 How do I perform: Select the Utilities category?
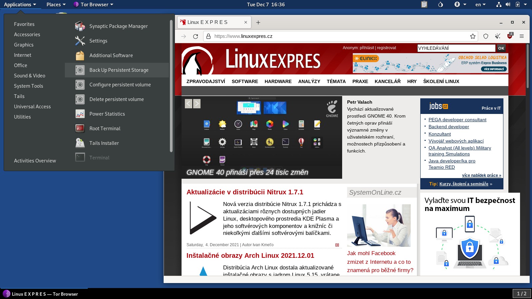[x=22, y=117]
